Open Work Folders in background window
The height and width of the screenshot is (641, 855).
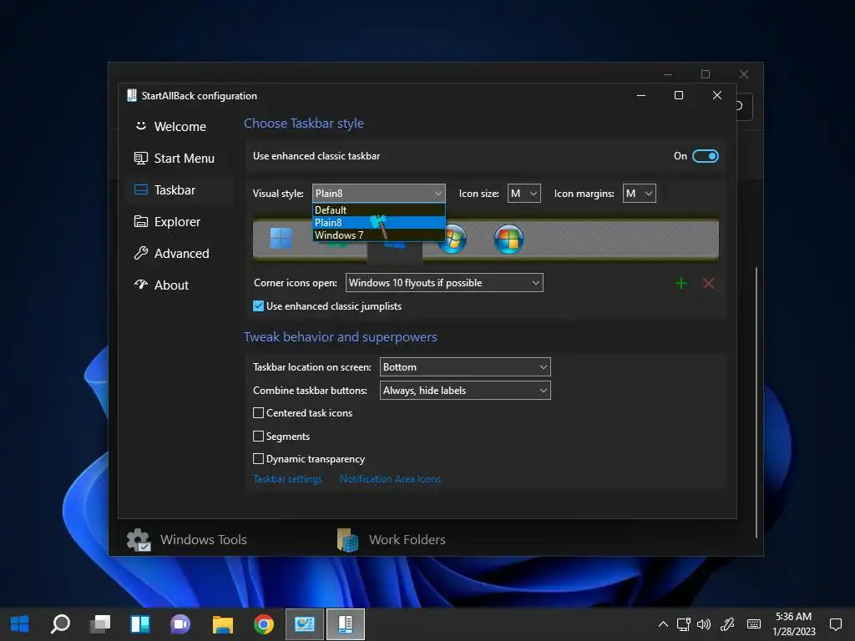coord(392,540)
